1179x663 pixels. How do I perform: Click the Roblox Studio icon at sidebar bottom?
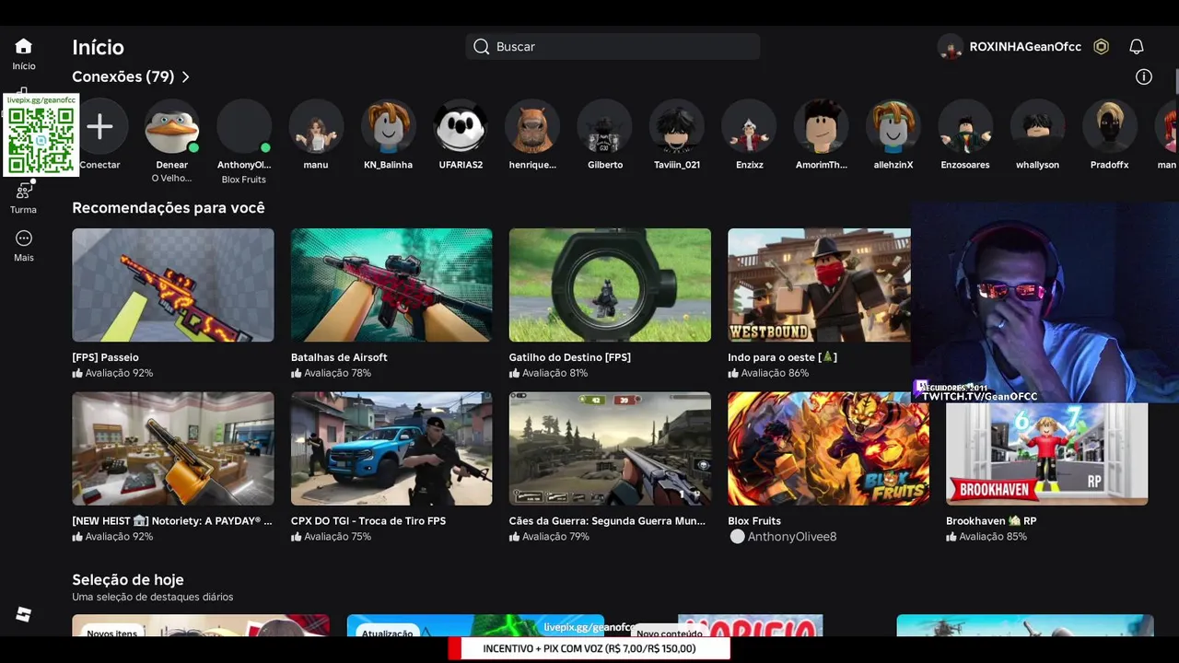24,615
